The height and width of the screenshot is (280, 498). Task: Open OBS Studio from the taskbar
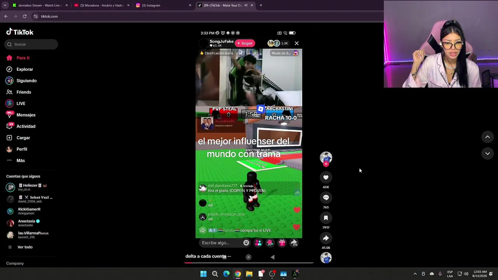[272, 274]
